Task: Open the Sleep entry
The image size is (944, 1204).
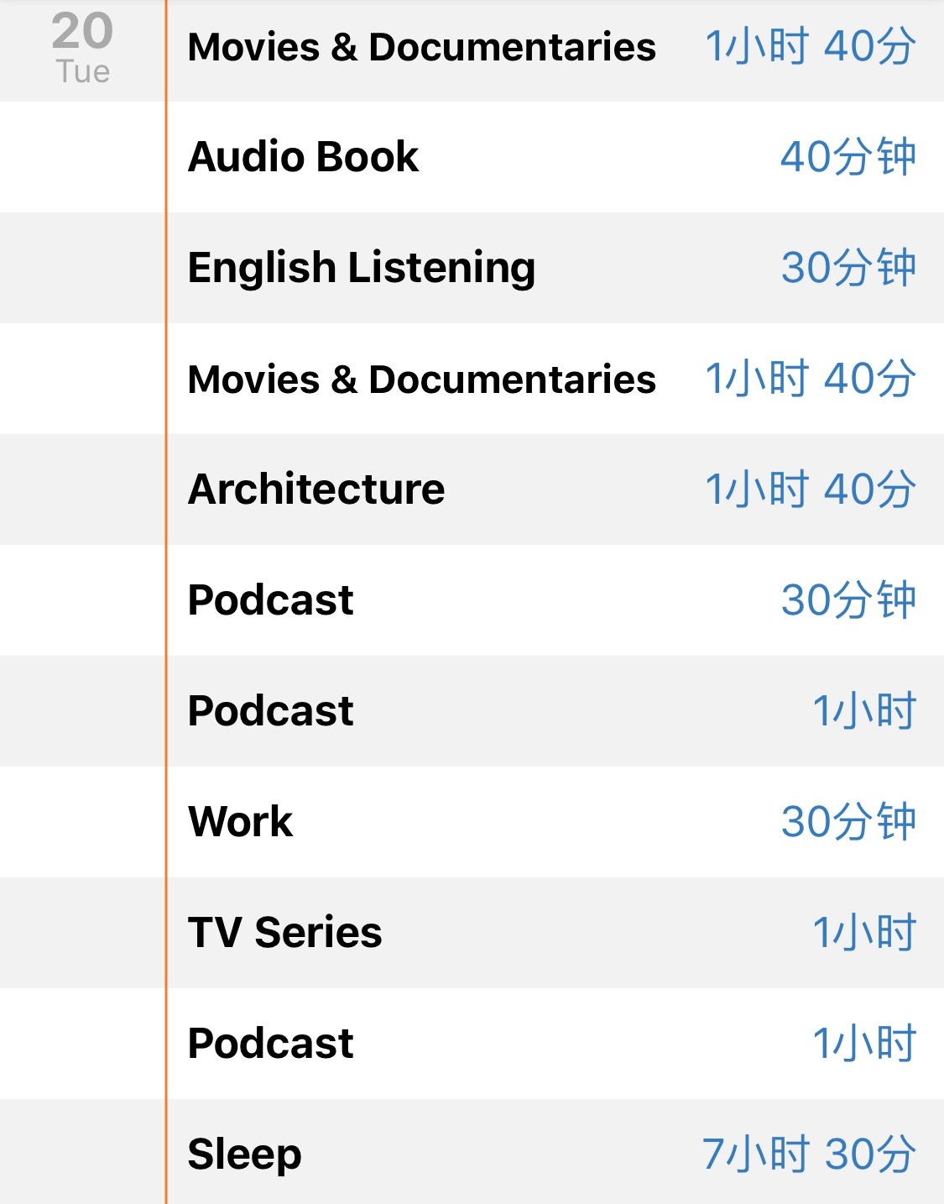Action: click(x=555, y=1152)
